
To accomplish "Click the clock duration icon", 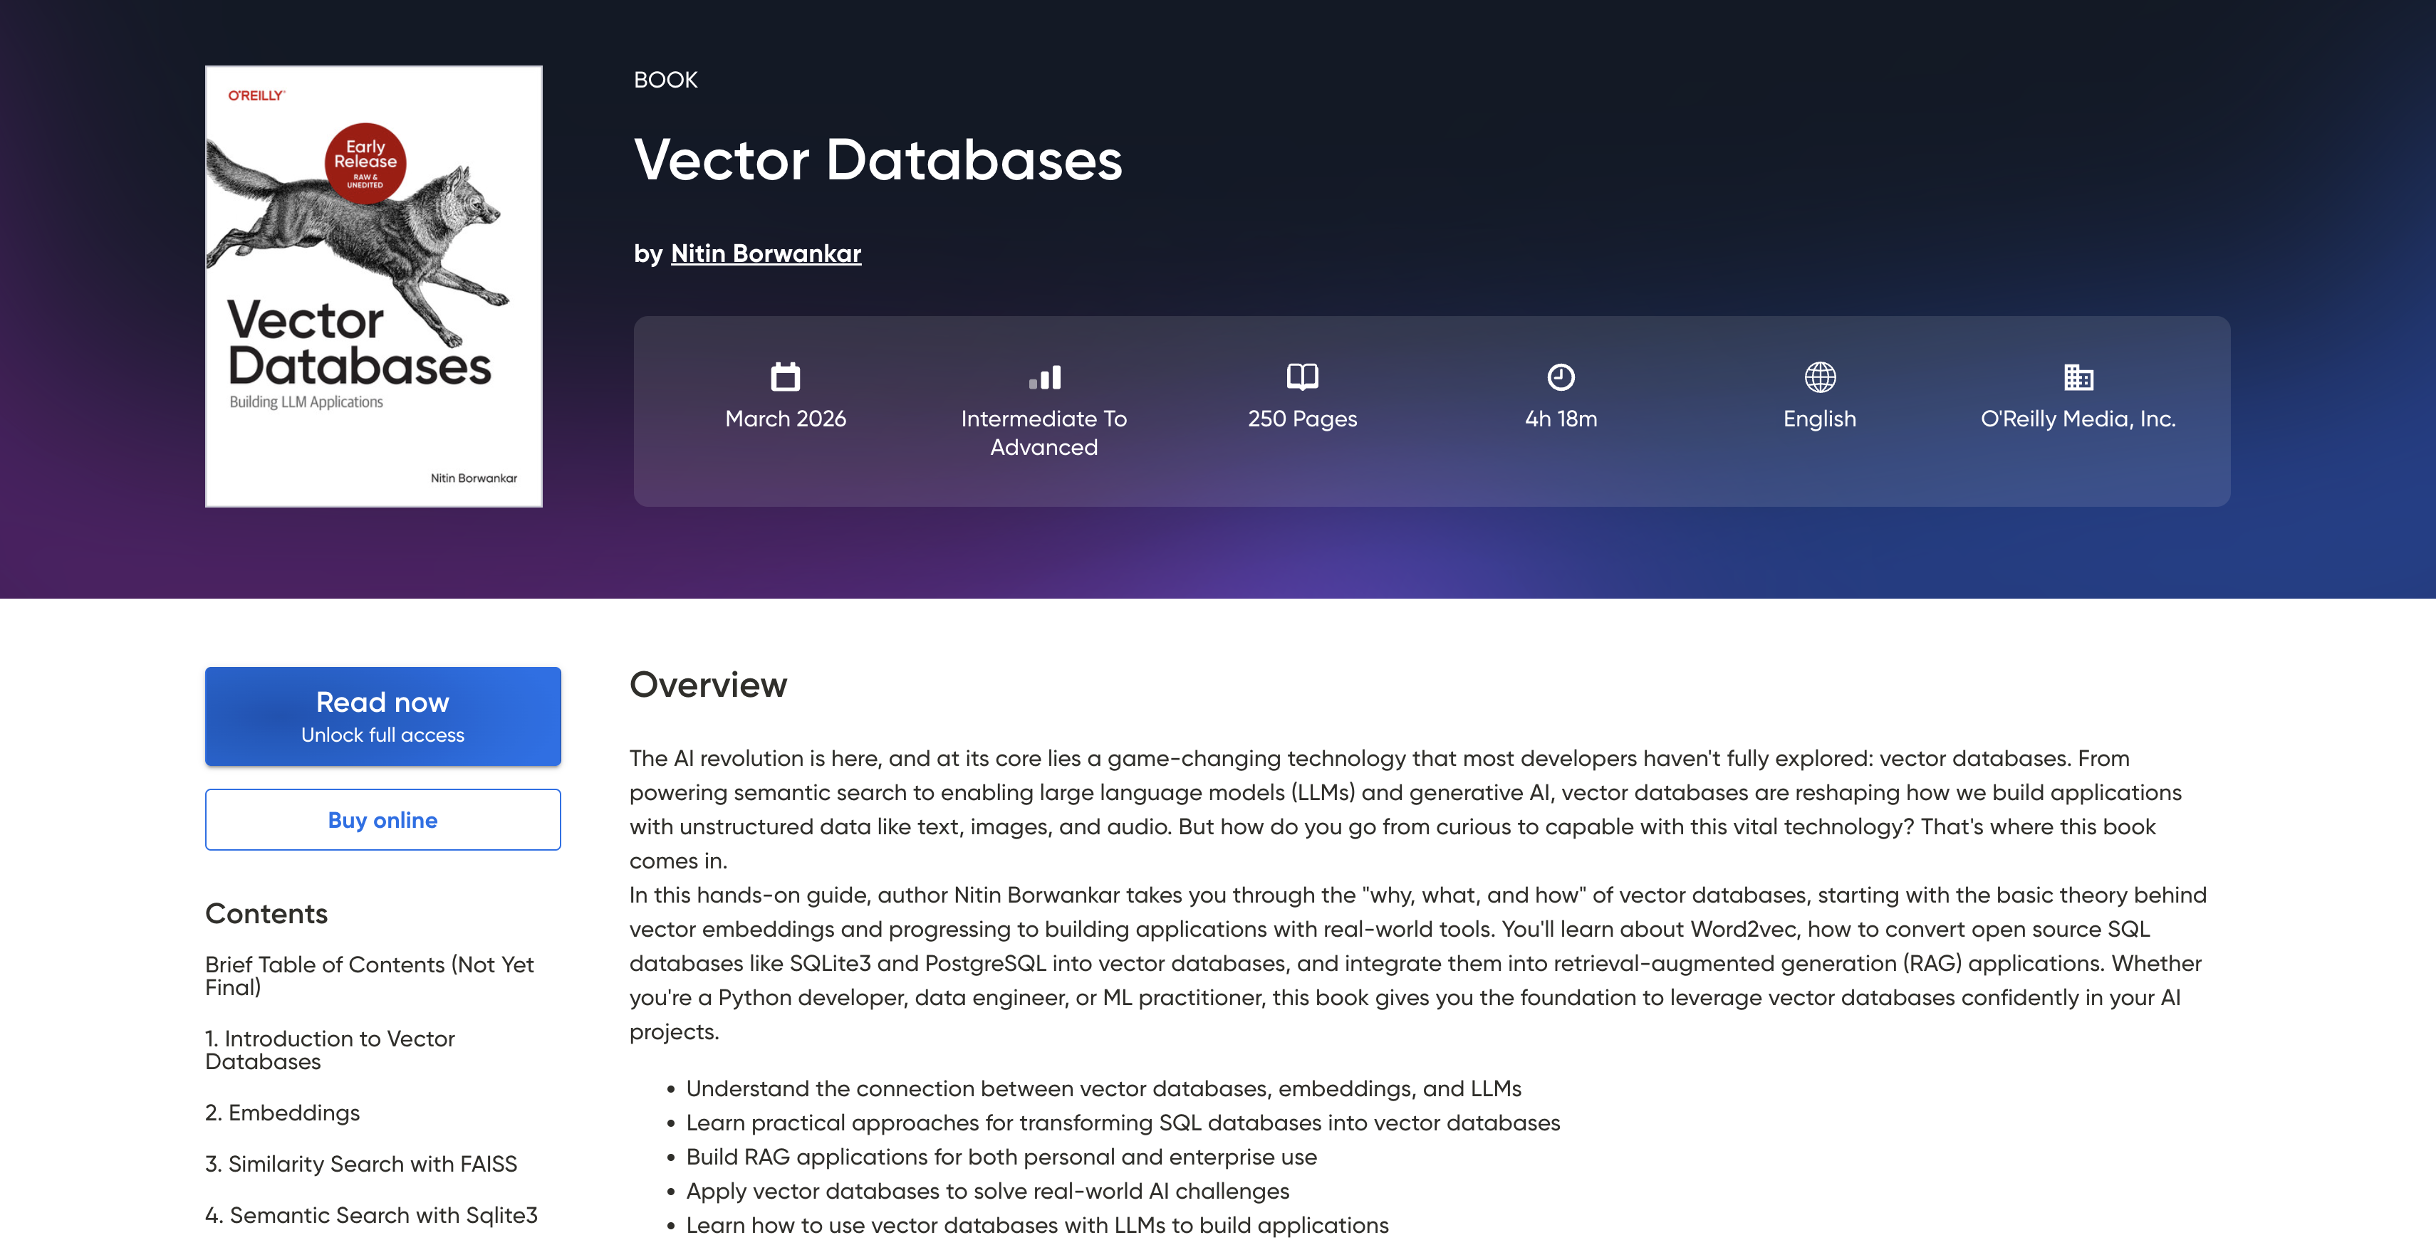I will [x=1561, y=377].
